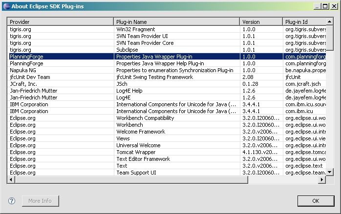Click the horizontal scrollbar left arrow
The height and width of the screenshot is (214, 341).
[x=11, y=180]
